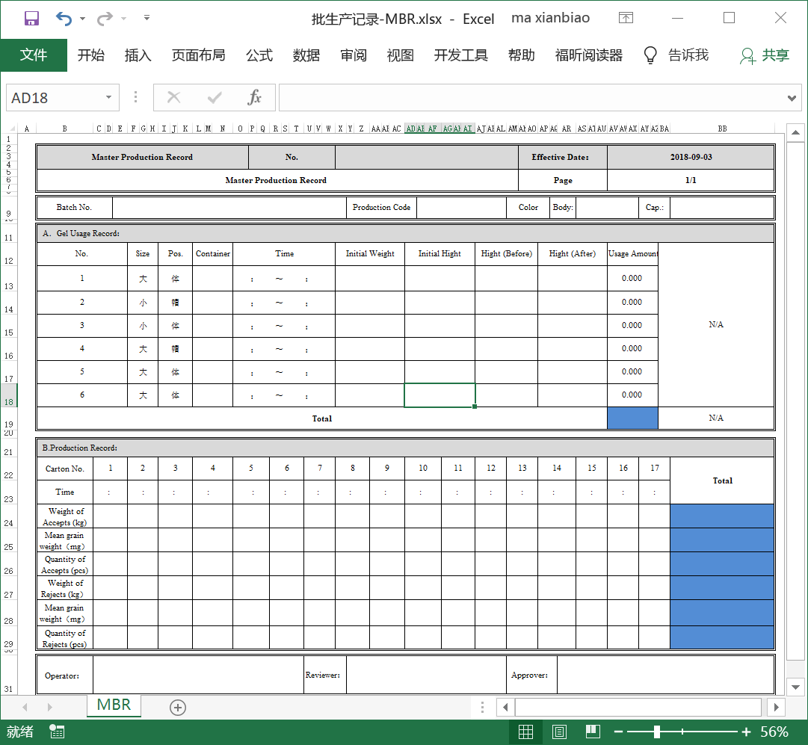Click the Tell Me lightbulb icon
Viewport: 808px width, 745px height.
[650, 55]
